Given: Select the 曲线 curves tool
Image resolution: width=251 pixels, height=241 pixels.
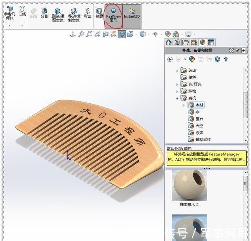Looking at the screenshot, I should pos(22,11).
